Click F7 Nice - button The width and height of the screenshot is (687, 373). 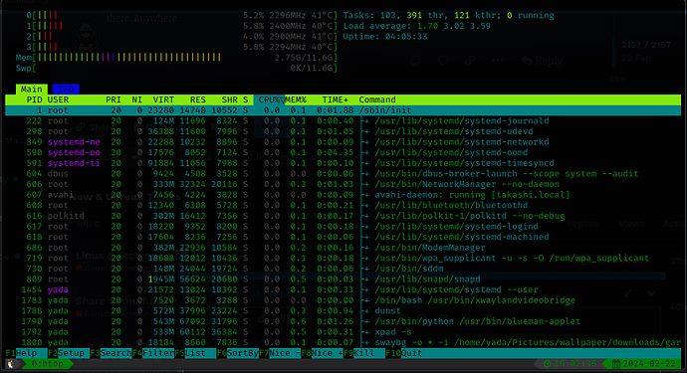(280, 353)
